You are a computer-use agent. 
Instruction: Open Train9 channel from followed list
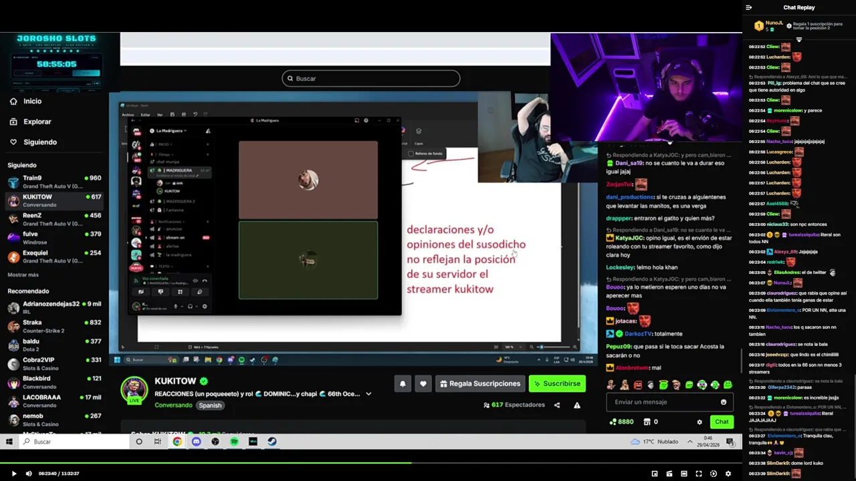pos(54,182)
